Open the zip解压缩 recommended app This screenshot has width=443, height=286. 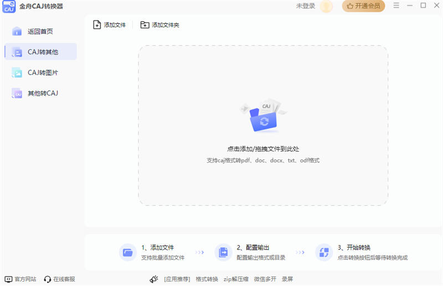point(236,279)
